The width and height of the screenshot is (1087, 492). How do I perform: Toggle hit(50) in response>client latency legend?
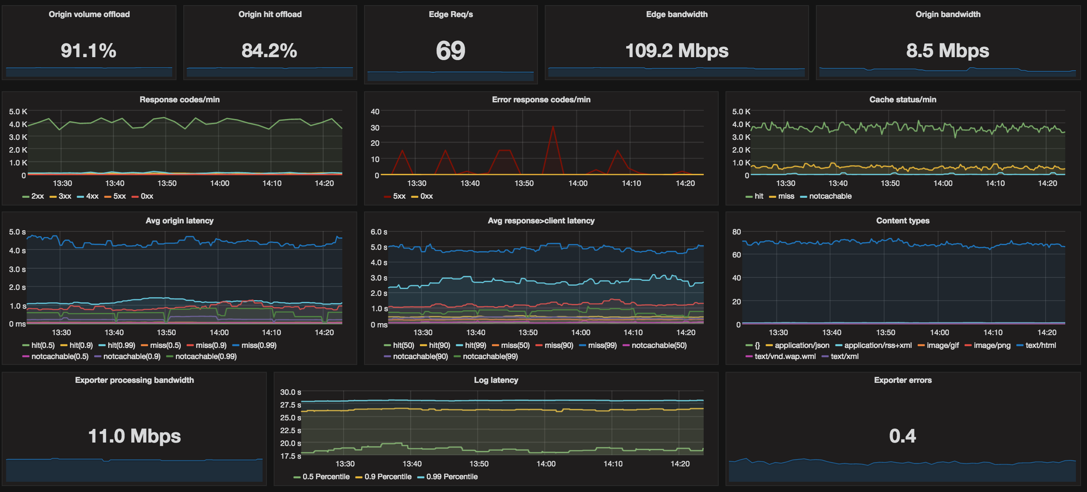(x=403, y=345)
